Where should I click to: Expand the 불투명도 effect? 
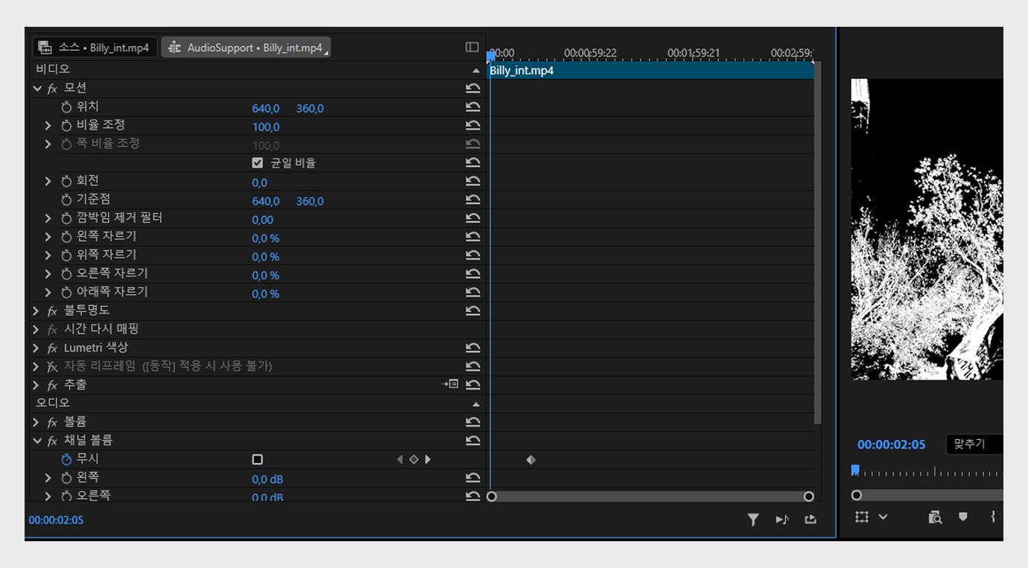pos(37,310)
